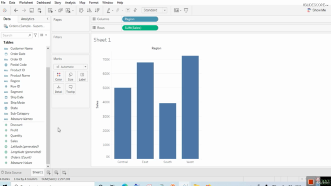Viewport: 331px width, 186px height.
Task: Click the Clear sheet toolbar icon
Action: tap(68, 10)
